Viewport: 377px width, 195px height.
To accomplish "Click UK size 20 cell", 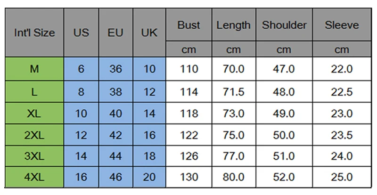I will pyautogui.click(x=149, y=177).
